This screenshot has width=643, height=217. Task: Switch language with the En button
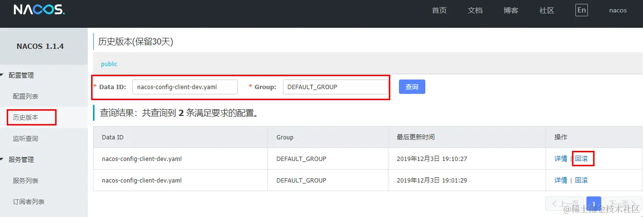click(x=582, y=10)
